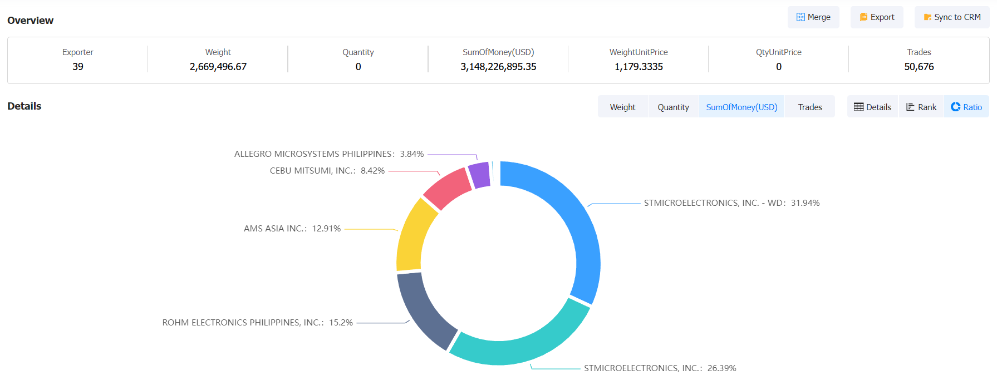
Task: Click the Ratio donut icon
Action: coord(956,107)
